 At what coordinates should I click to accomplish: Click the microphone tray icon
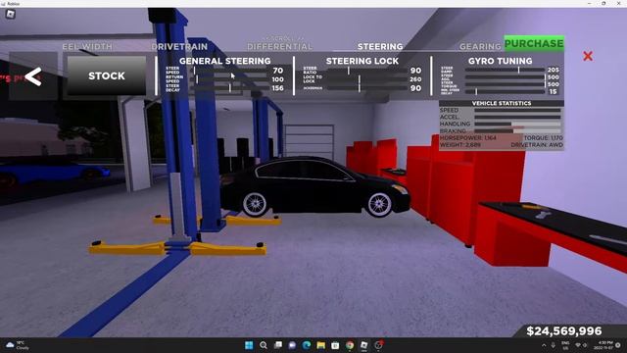554,345
